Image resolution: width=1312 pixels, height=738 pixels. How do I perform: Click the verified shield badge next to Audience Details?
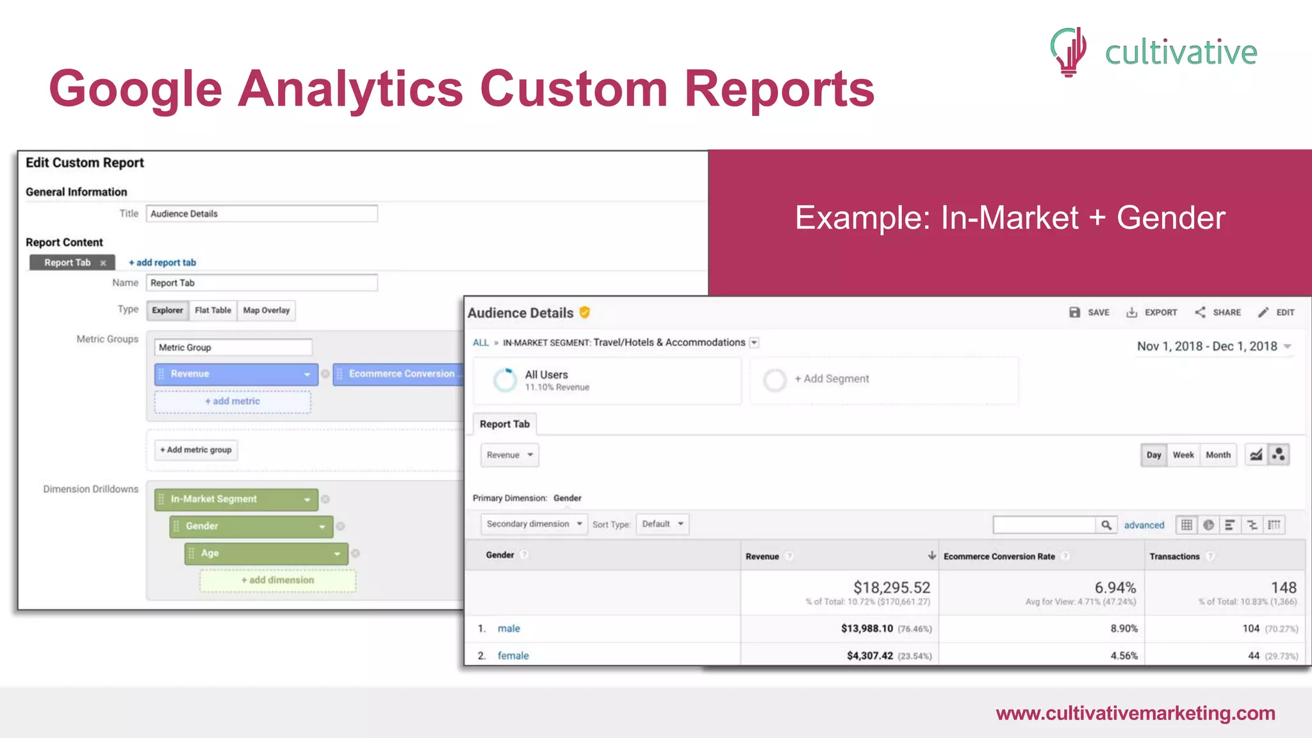[x=584, y=312]
